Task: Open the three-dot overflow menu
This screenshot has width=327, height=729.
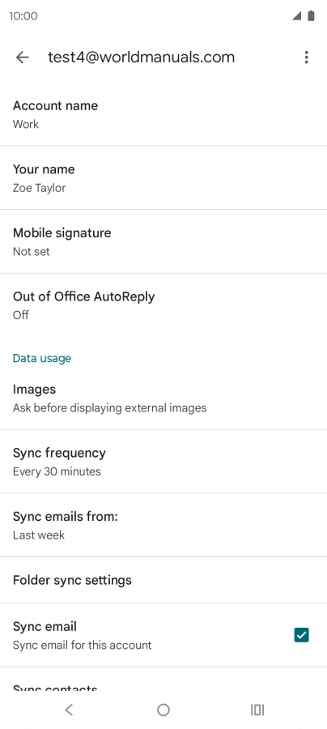Action: pos(306,58)
